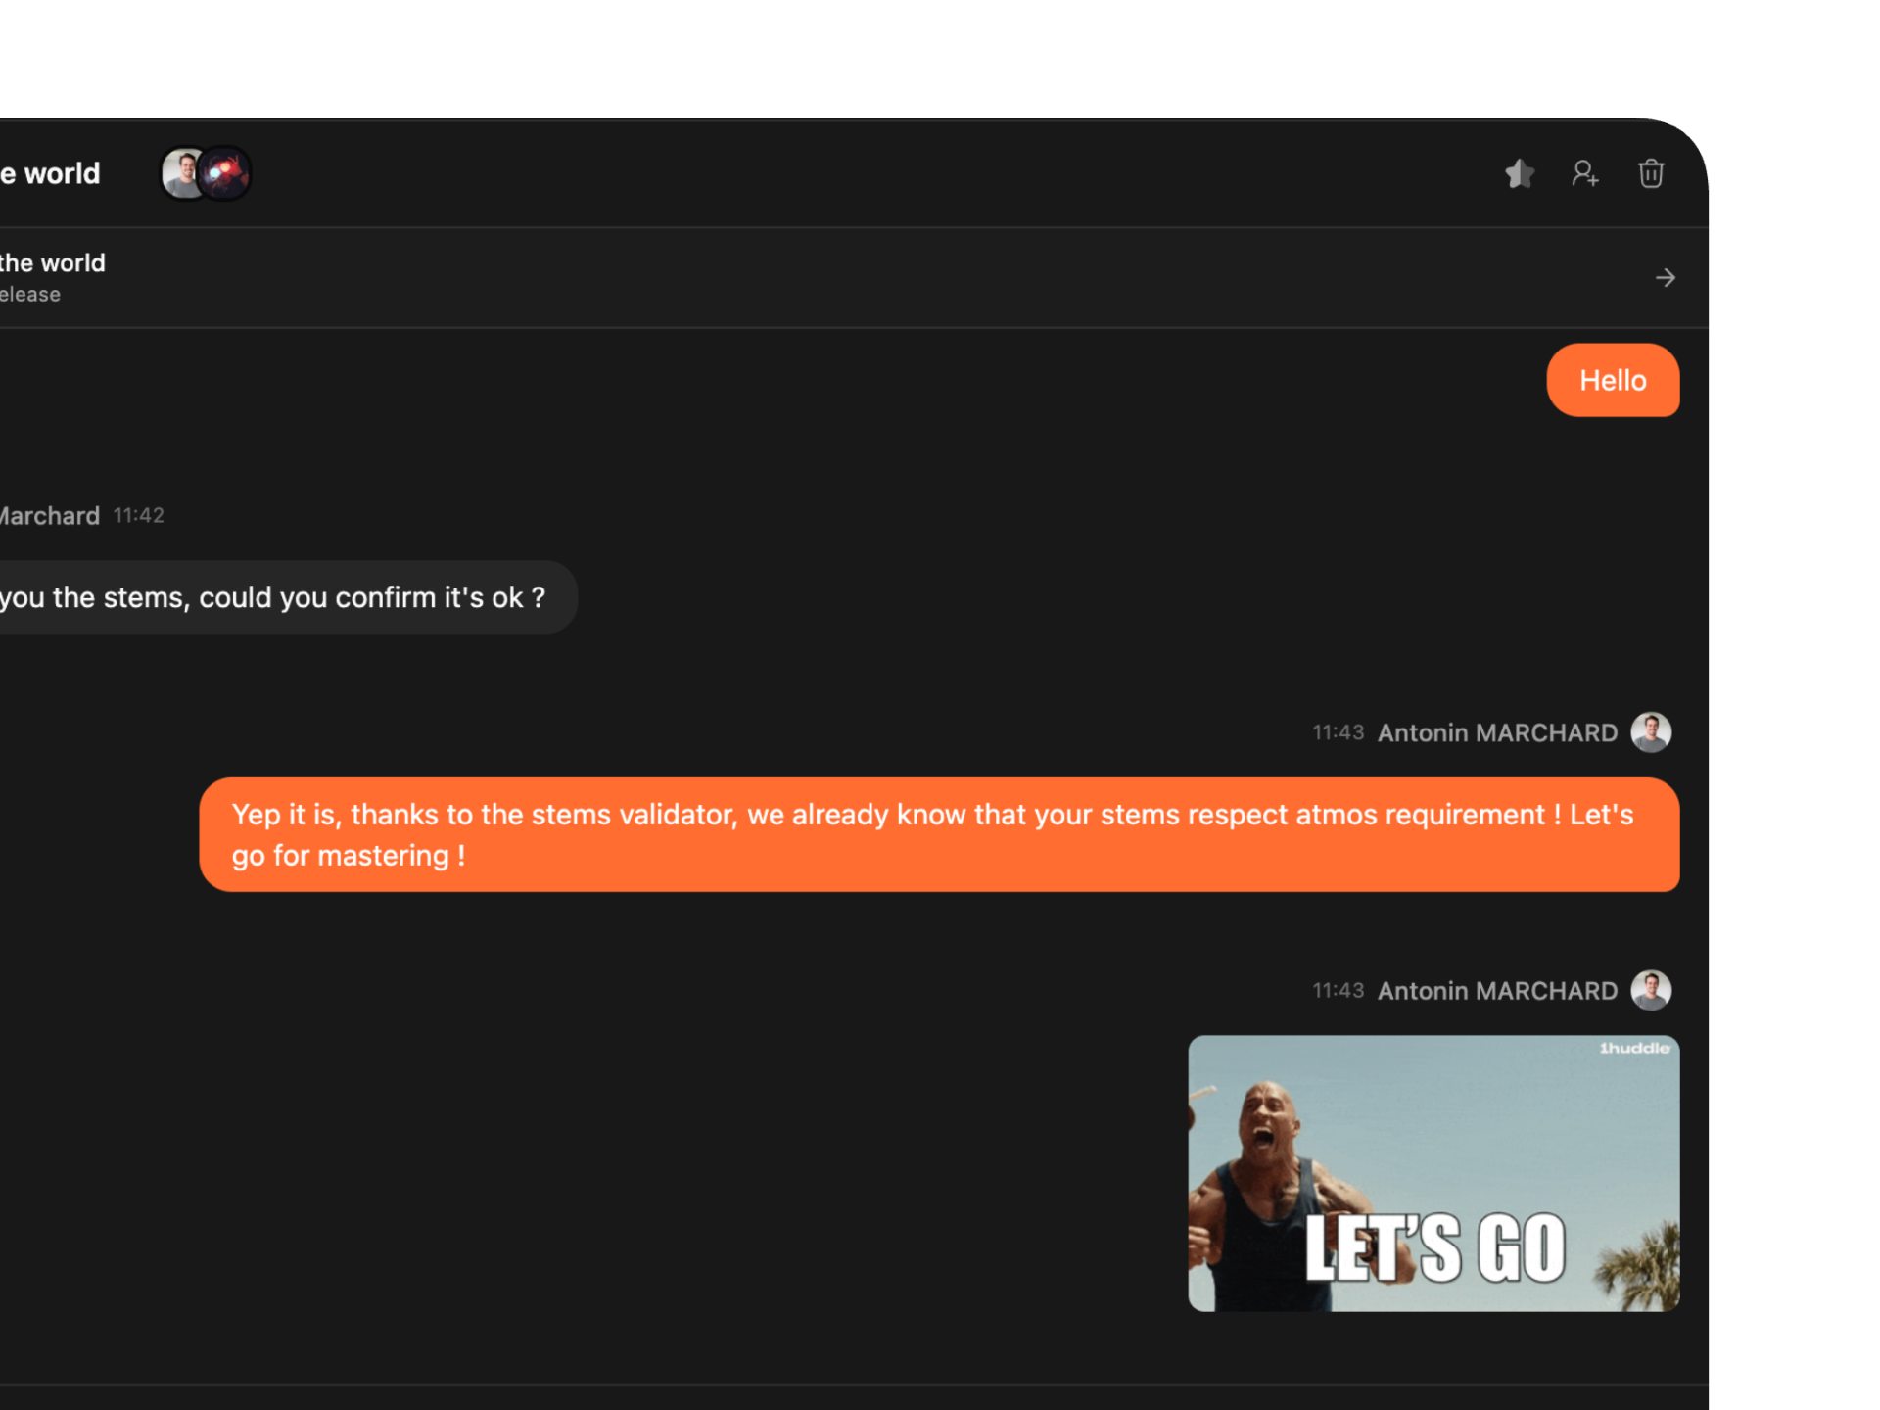Open the LET'S GO GIF

[1433, 1174]
